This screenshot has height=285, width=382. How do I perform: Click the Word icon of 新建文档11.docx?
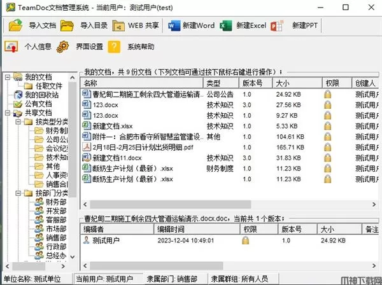tap(87, 158)
